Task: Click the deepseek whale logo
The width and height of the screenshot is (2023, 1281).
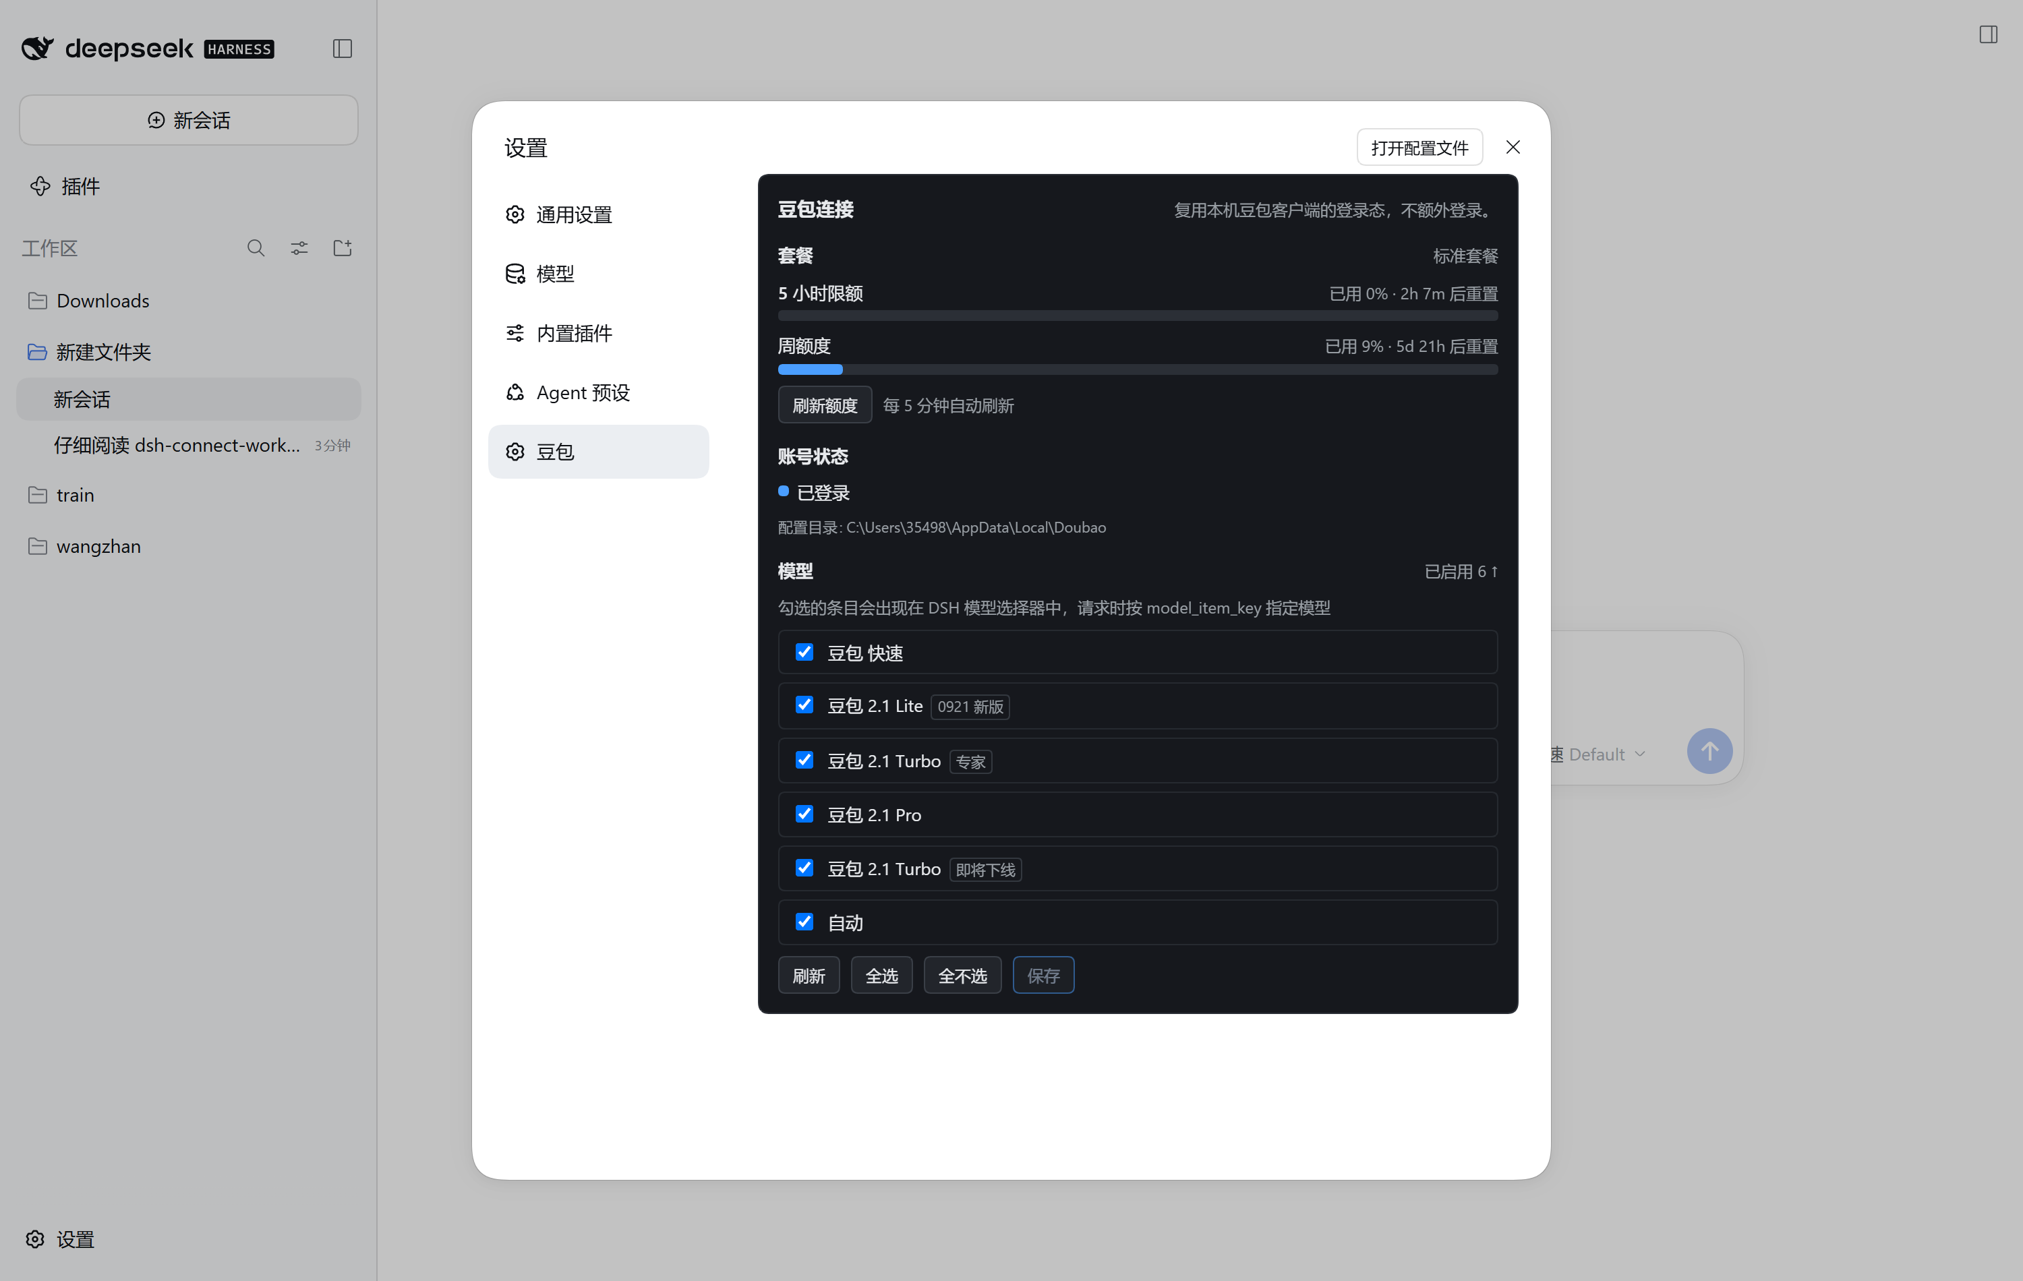Action: [37, 48]
